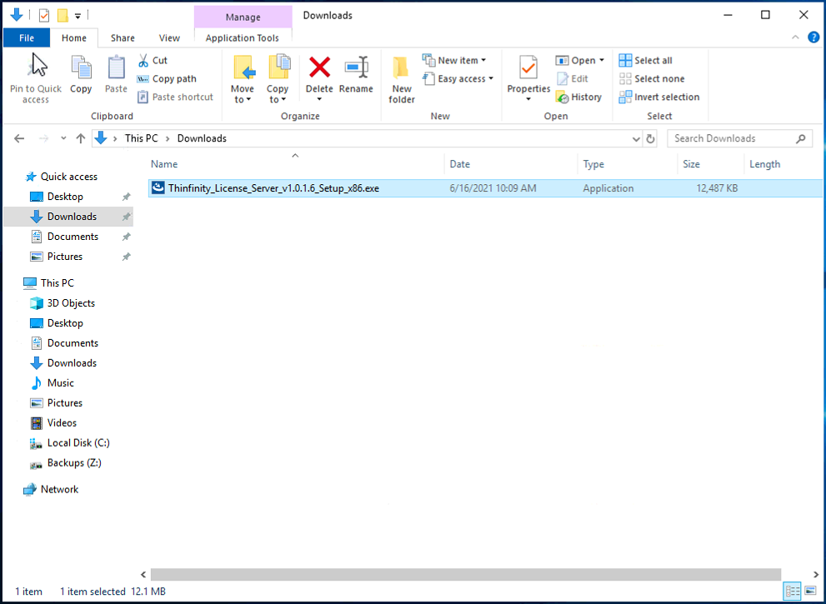Open Properties for the selected item
The height and width of the screenshot is (604, 826).
click(528, 77)
